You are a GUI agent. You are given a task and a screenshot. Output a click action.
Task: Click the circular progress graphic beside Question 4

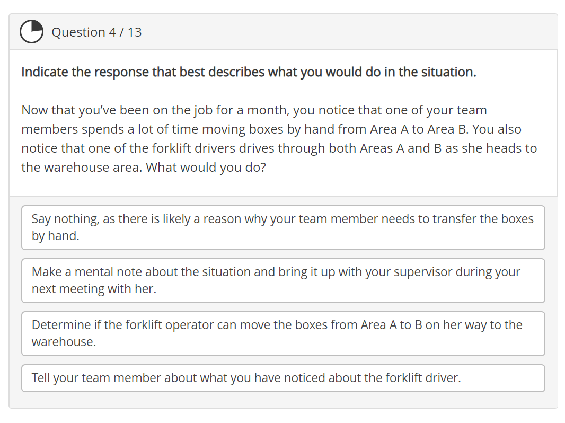tap(31, 31)
